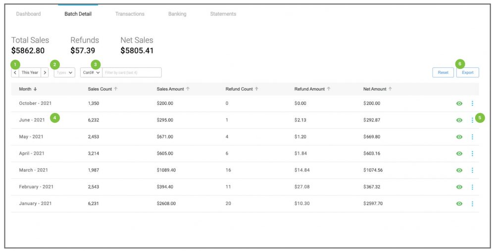Click the eye icon for October - 2021
Screen dimensions: 495x251
(x=459, y=103)
